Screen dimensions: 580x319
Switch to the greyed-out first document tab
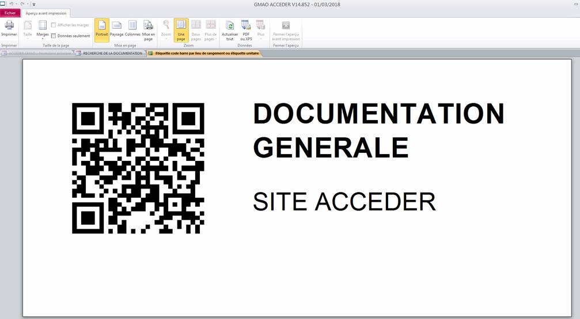point(37,53)
